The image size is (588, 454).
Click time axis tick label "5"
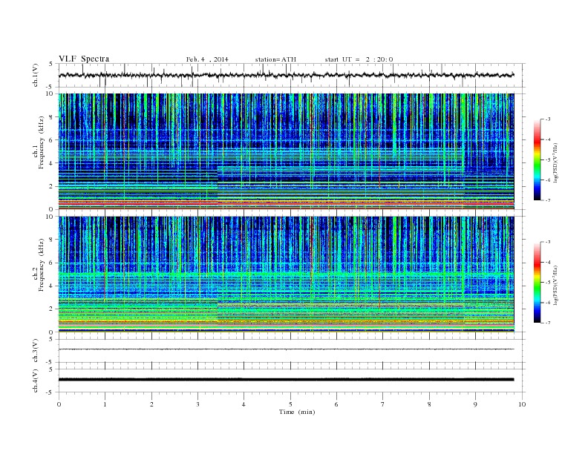coord(290,404)
